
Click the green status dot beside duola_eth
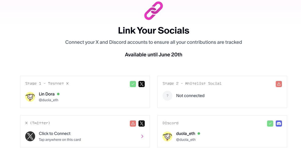[199, 134]
